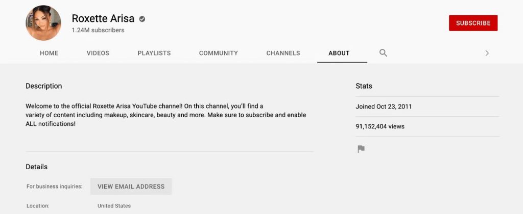Click the Roxette Arisa channel name
Screen dimensions: 523x214
103,18
